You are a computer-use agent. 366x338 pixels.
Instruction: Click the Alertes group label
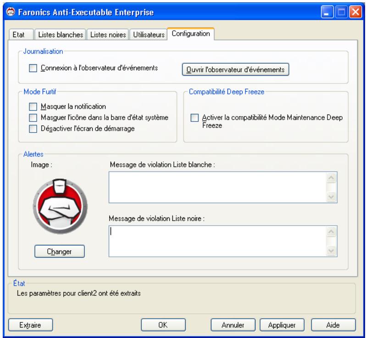(x=33, y=154)
